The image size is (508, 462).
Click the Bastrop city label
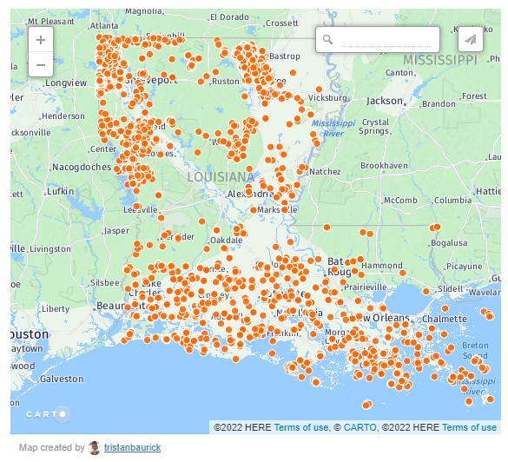(285, 56)
